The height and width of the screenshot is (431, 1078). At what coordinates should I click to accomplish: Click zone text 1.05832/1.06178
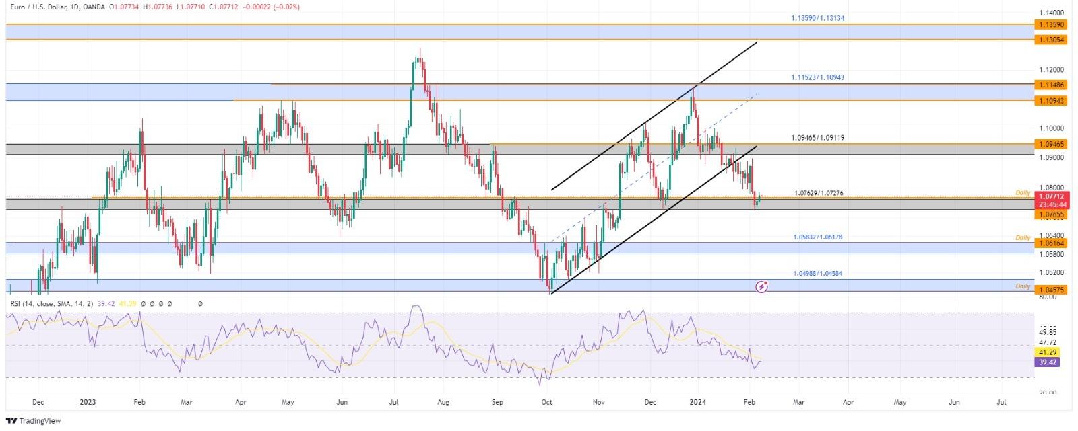(817, 237)
